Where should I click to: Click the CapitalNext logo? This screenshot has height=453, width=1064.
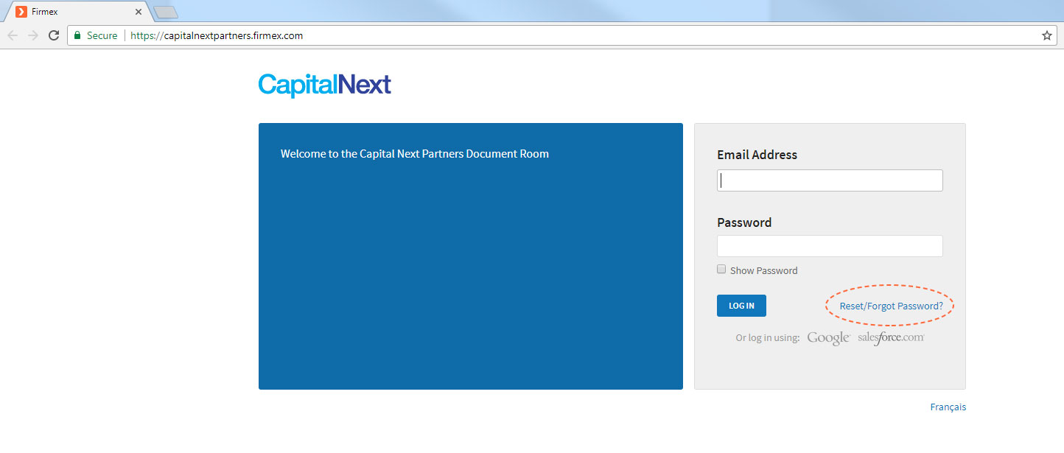[x=324, y=85]
